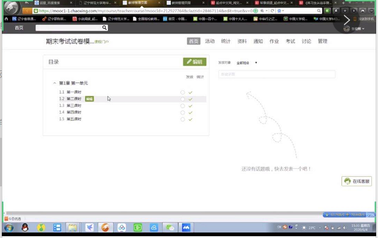Click the search magnifier icon in top bar
The width and height of the screenshot is (378, 238).
(104, 28)
